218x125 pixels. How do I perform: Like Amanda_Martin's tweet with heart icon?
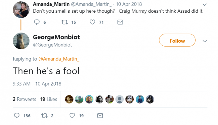(92, 22)
